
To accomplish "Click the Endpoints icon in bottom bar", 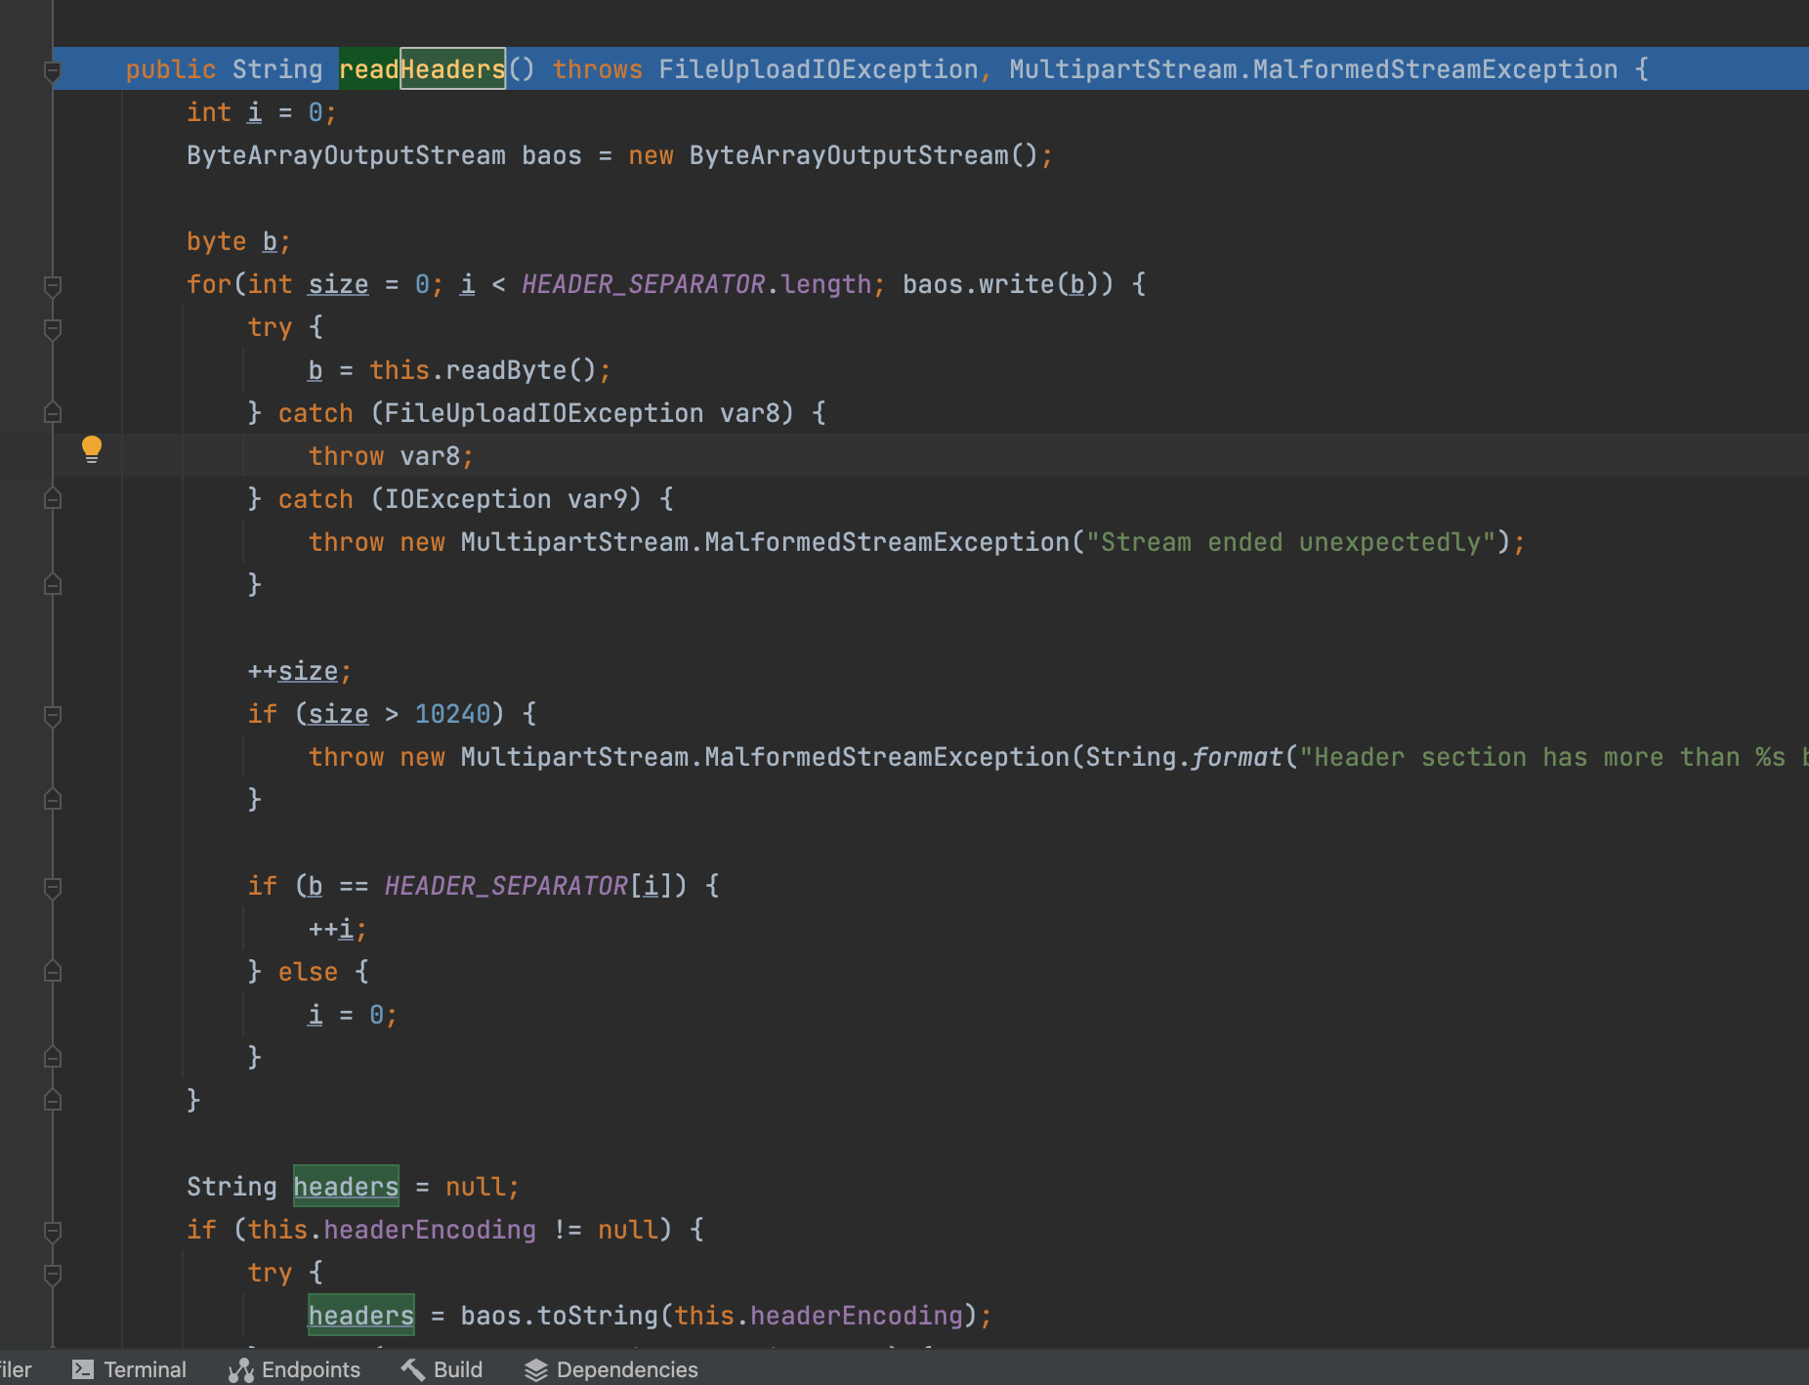I will (x=240, y=1370).
